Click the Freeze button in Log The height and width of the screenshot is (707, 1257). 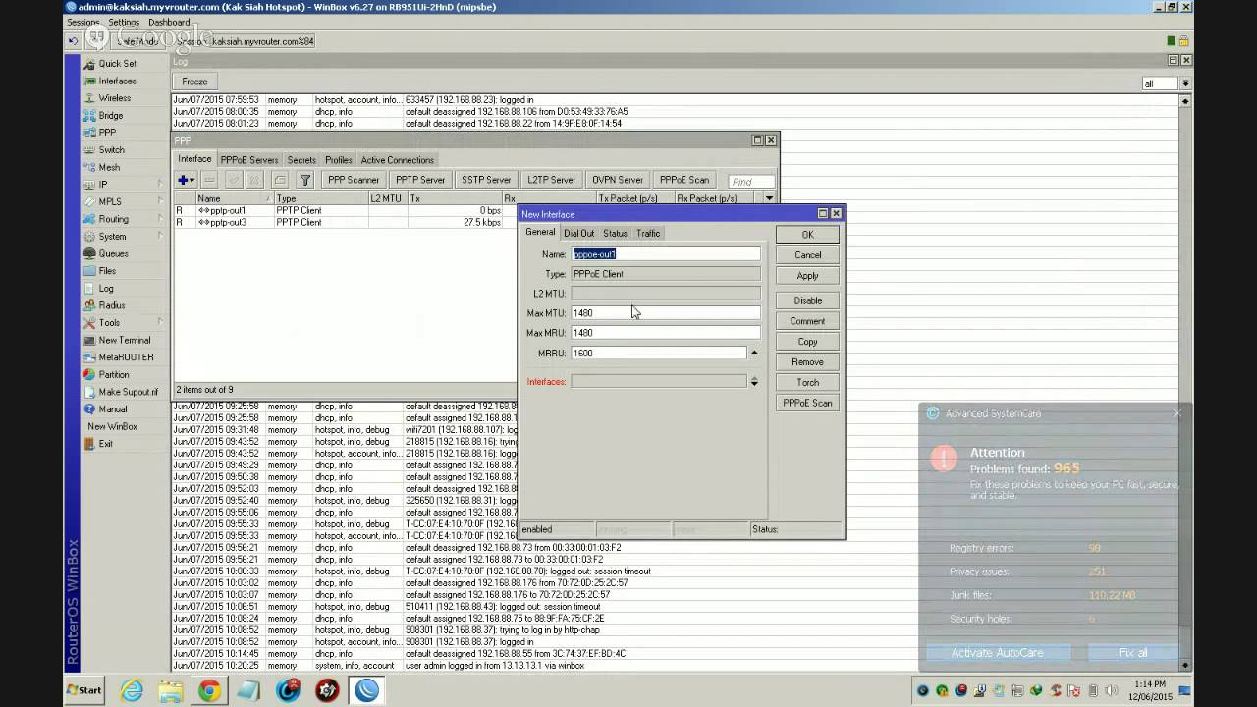(x=194, y=82)
